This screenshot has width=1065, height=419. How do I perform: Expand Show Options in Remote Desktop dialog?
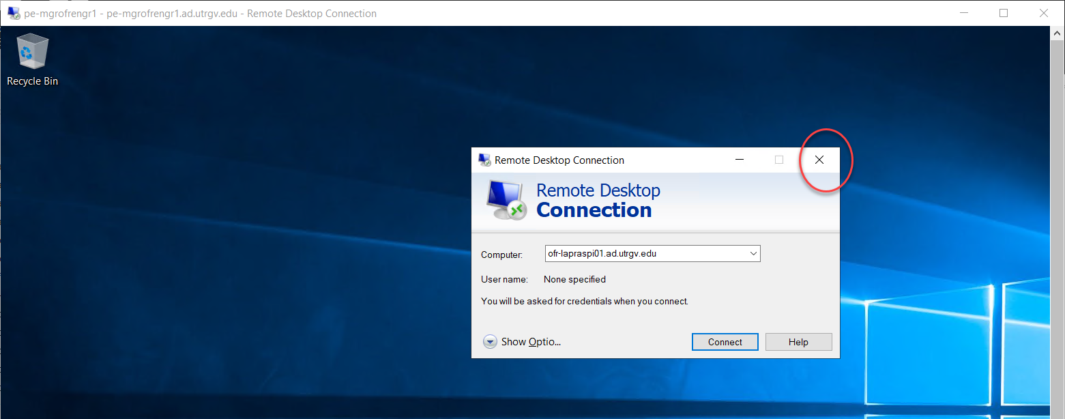[x=522, y=342]
